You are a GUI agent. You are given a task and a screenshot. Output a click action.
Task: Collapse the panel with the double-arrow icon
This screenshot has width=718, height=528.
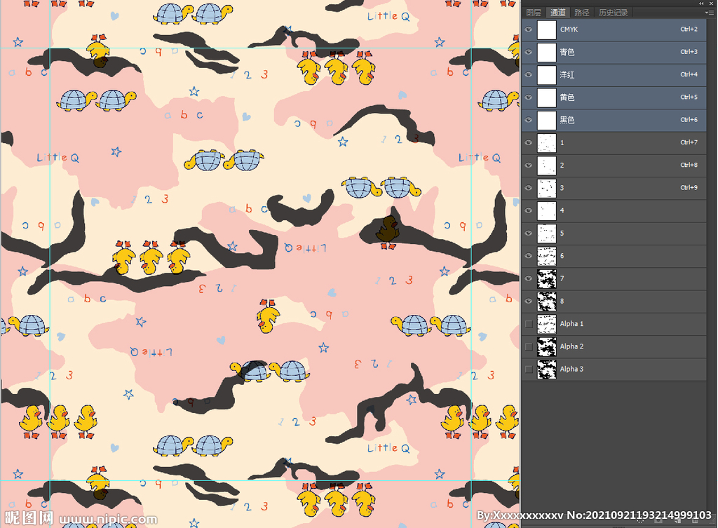(702, 4)
